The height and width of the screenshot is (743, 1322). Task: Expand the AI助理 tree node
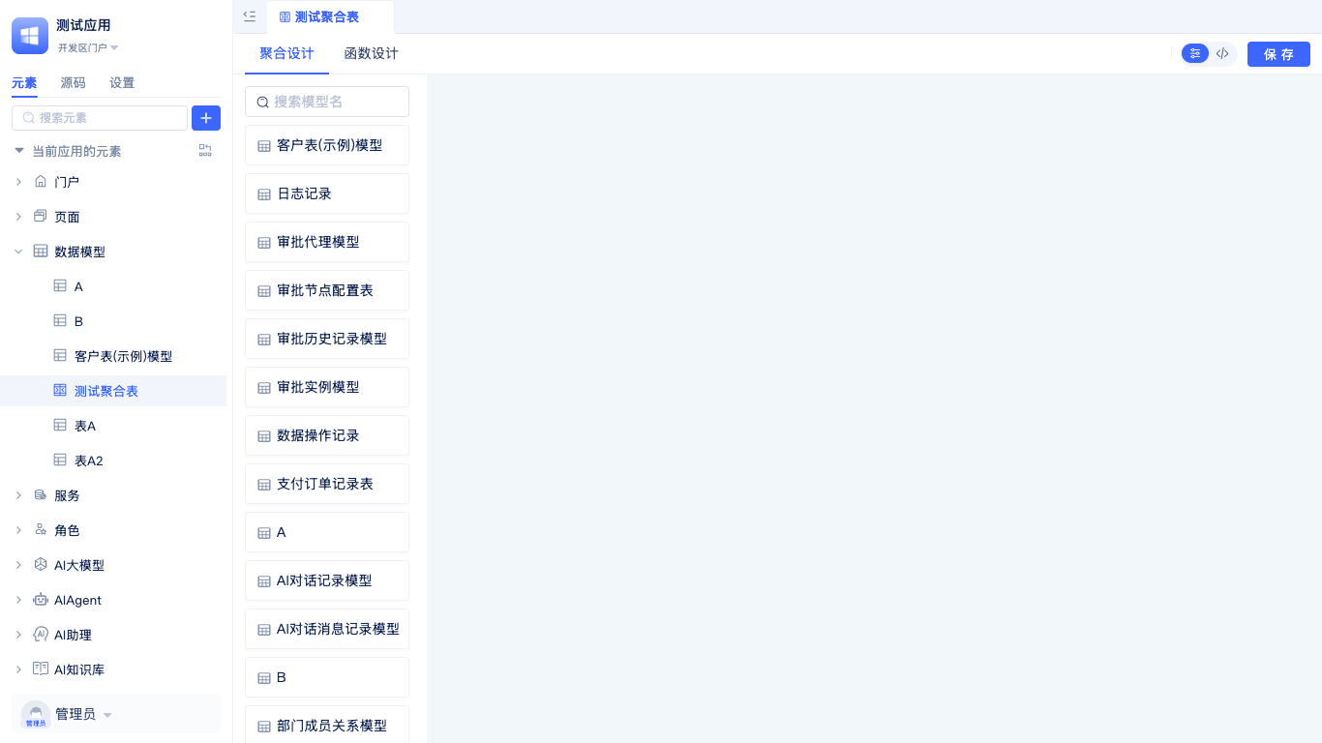18,635
